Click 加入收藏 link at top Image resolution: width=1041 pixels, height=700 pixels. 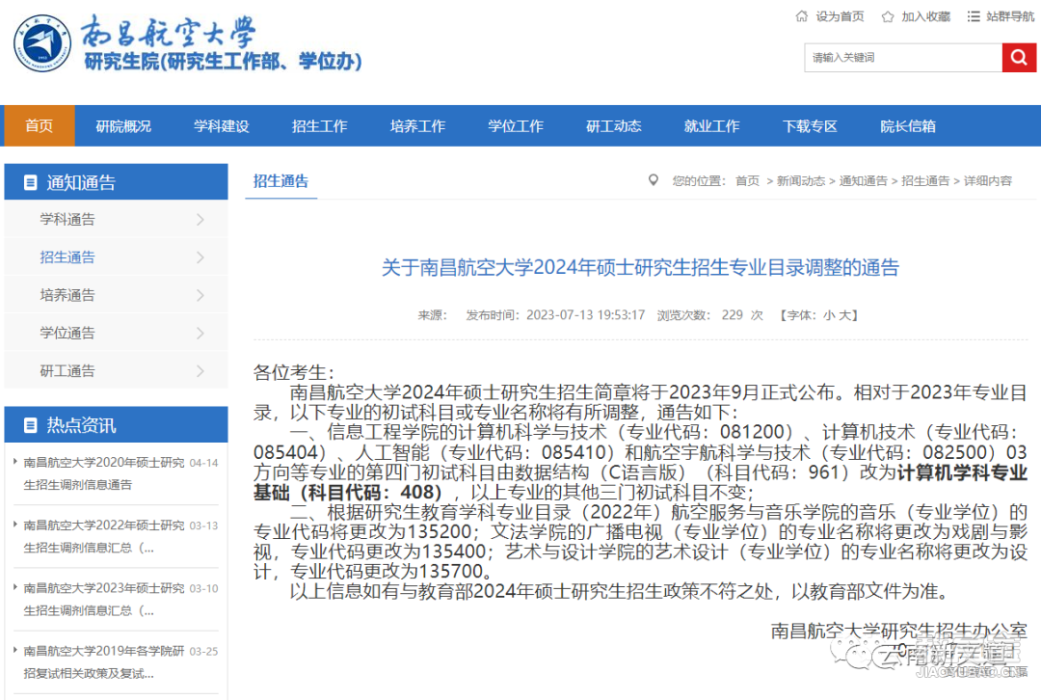[925, 16]
